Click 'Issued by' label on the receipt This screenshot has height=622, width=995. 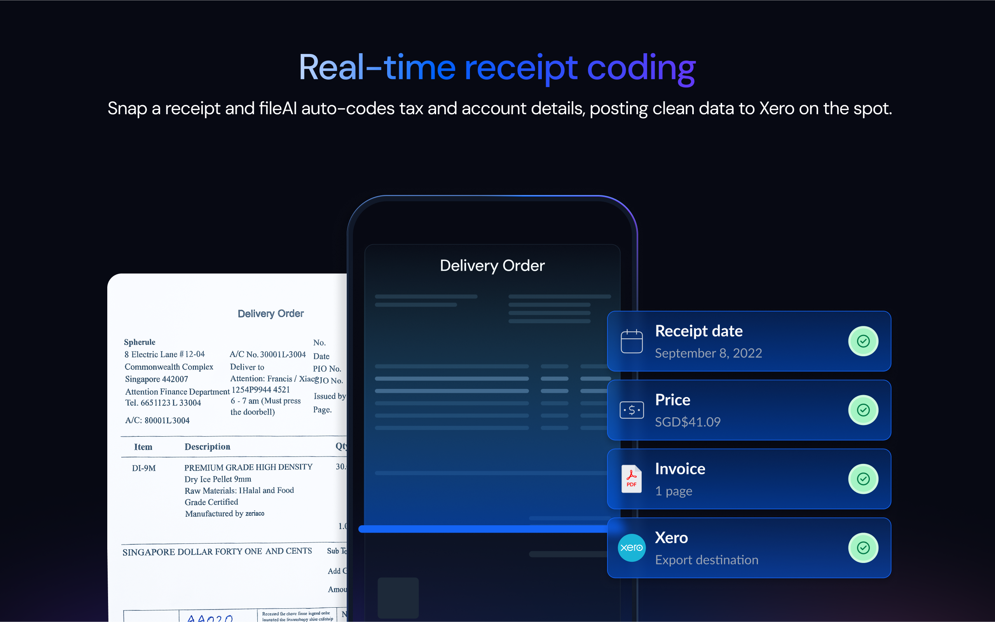coord(330,396)
